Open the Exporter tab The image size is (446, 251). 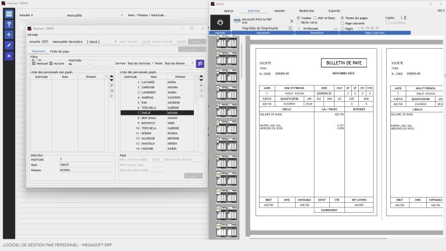[334, 11]
